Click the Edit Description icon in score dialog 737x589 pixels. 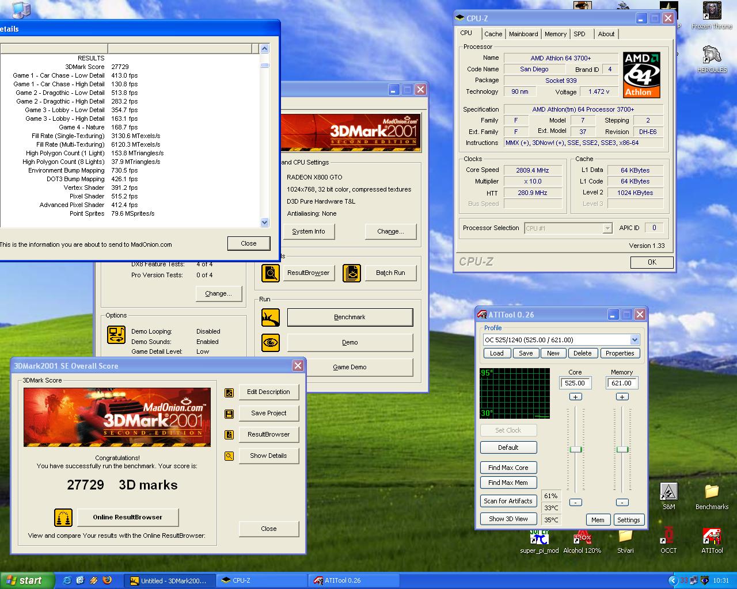tap(229, 393)
